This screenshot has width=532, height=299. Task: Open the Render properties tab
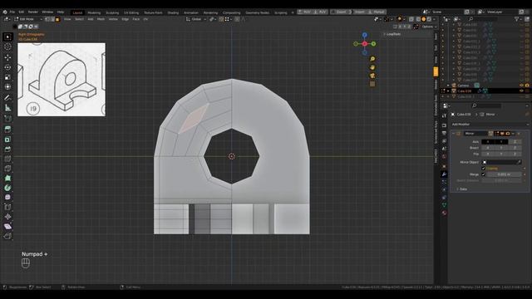click(x=444, y=125)
